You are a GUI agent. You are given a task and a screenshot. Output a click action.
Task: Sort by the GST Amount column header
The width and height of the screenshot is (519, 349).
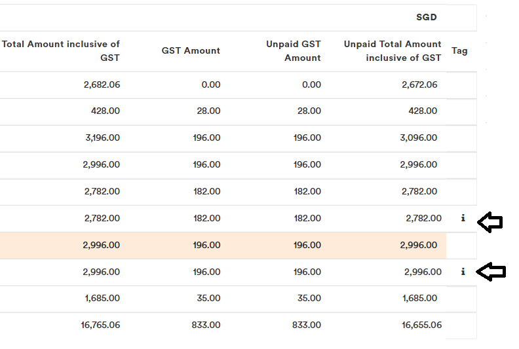click(x=191, y=51)
